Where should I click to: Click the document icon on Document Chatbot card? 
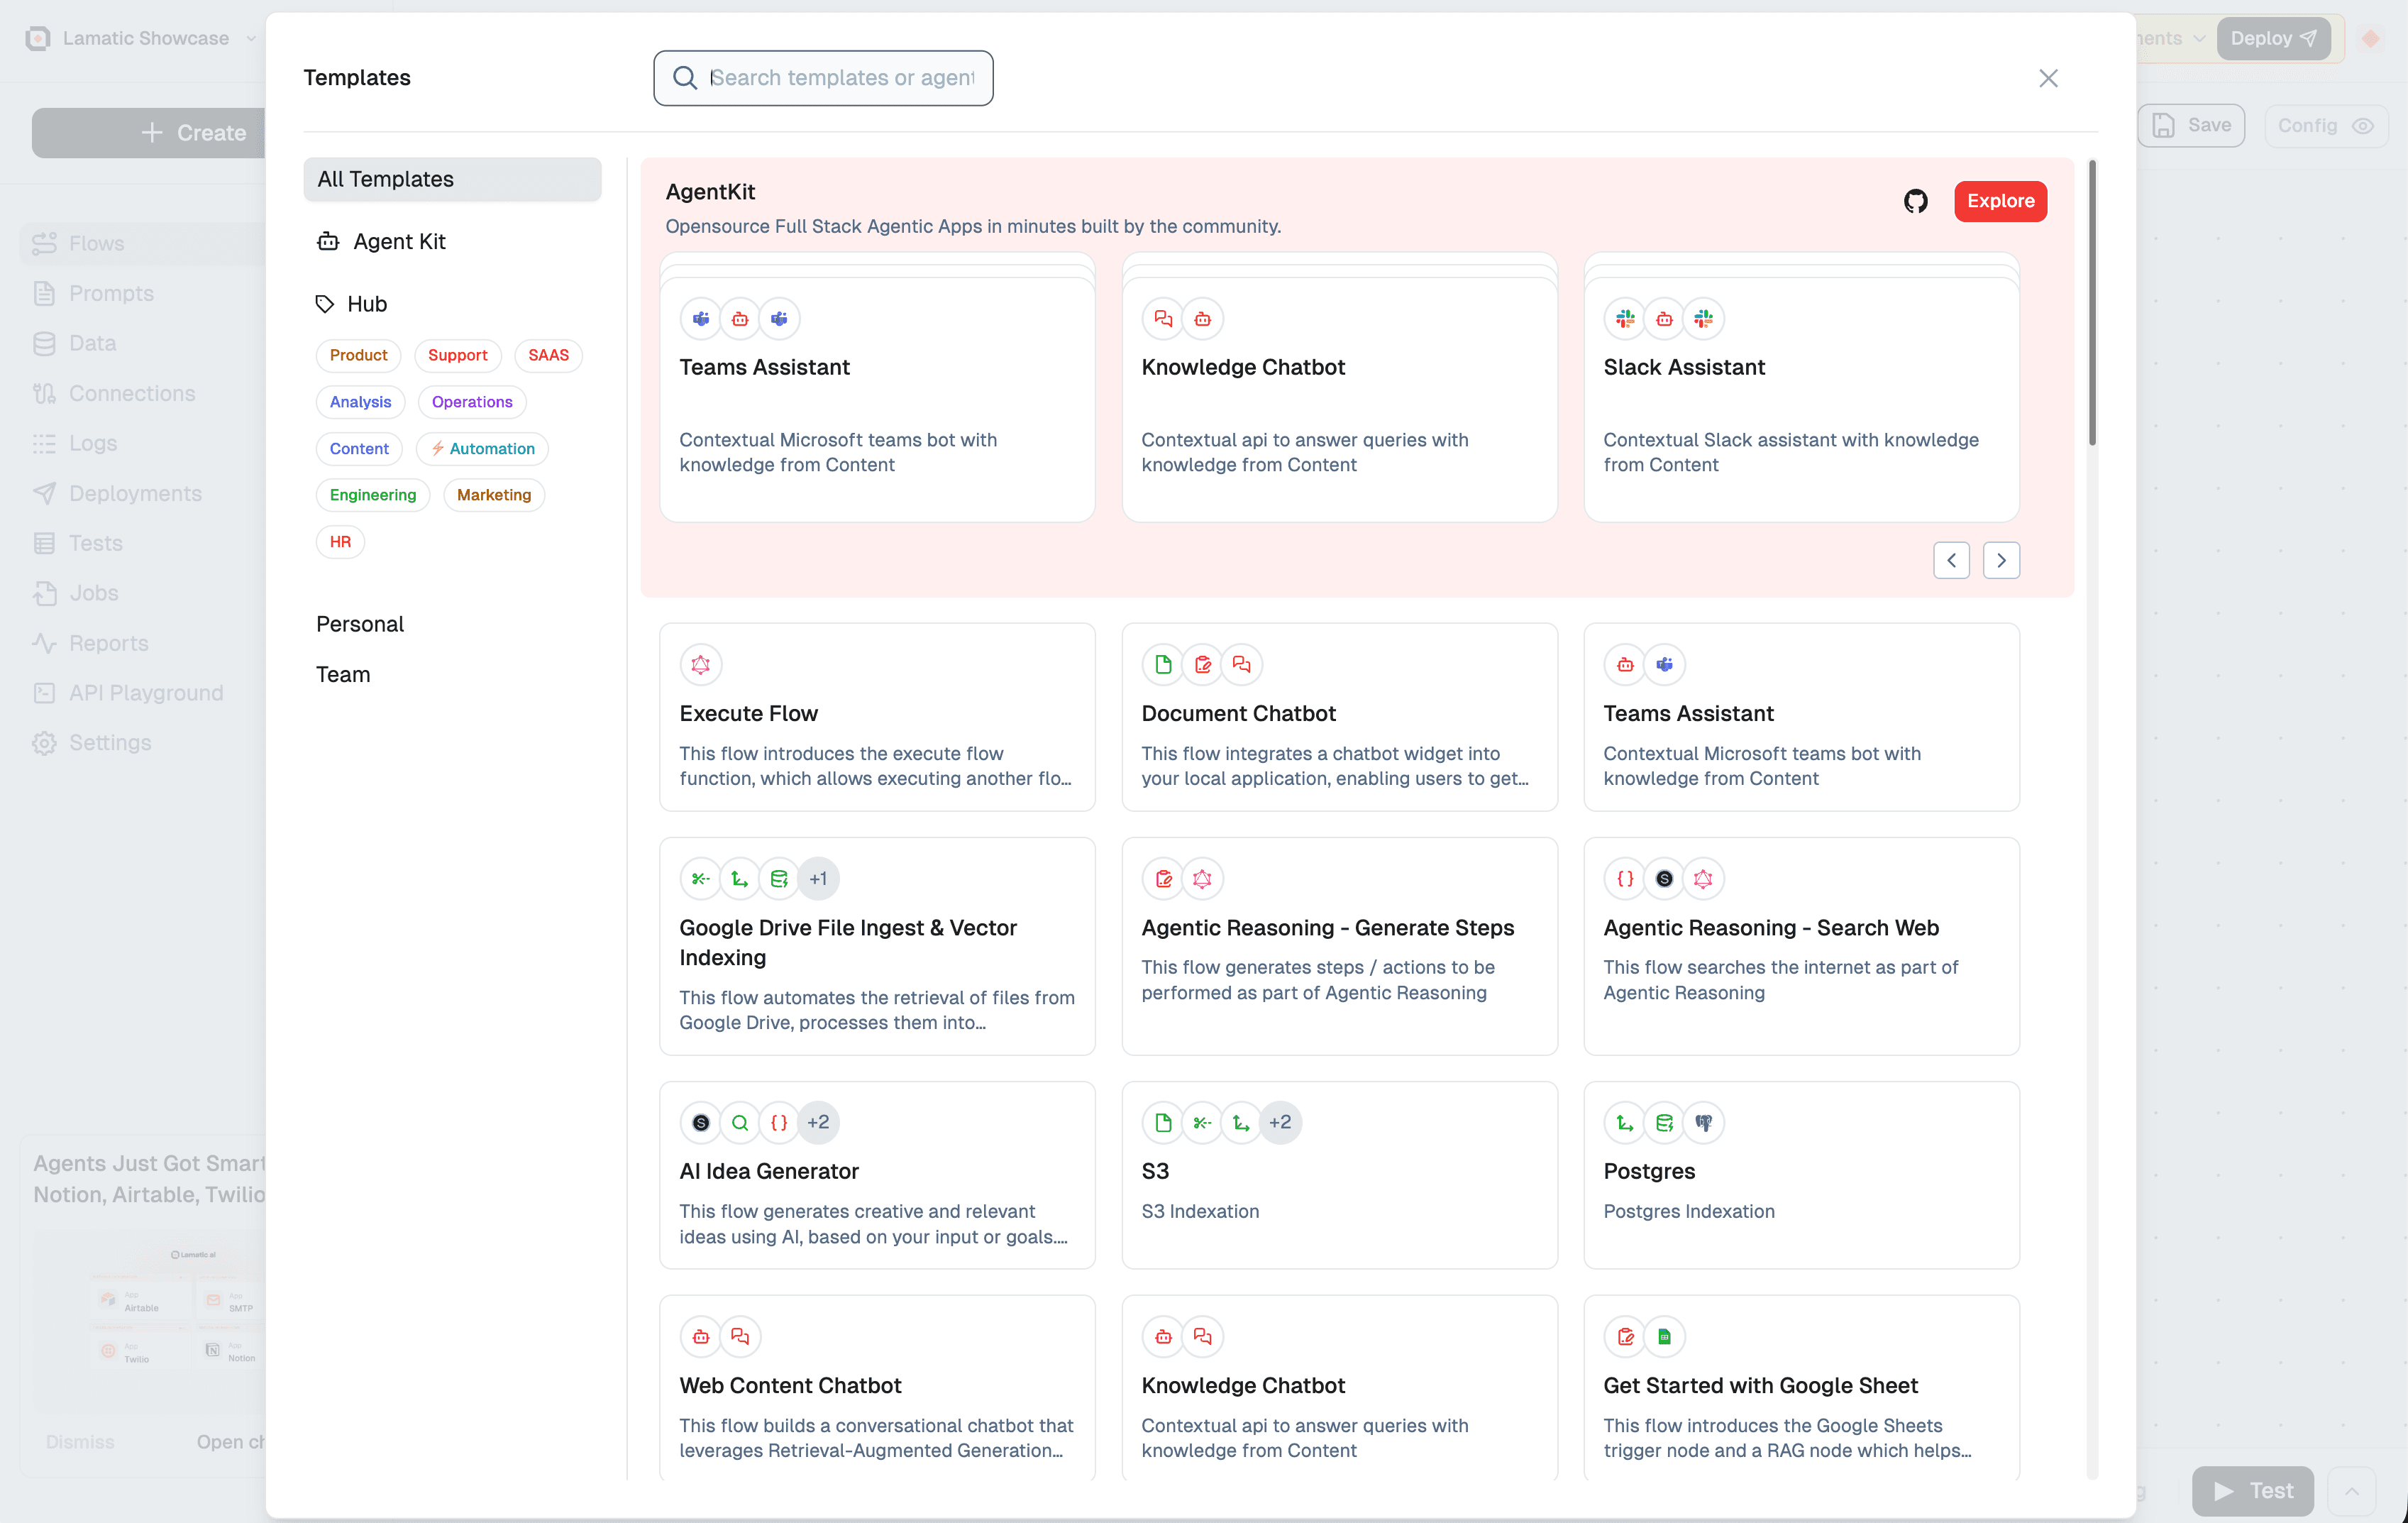click(1163, 664)
